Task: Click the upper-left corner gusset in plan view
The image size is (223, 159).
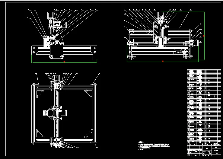Action: pyautogui.click(x=40, y=94)
